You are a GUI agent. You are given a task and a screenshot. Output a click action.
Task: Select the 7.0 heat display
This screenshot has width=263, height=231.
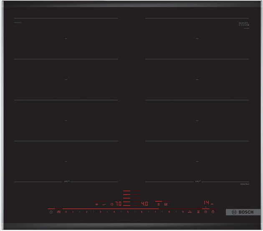click(118, 204)
